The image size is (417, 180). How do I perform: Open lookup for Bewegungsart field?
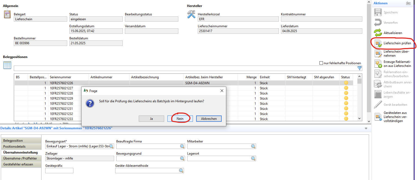click(111, 146)
